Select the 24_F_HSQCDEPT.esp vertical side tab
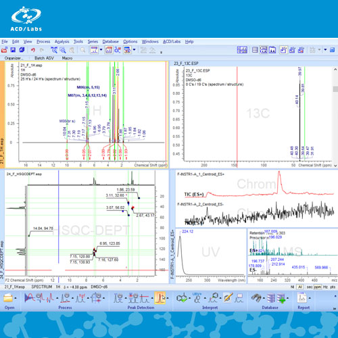Screen dimensions: 338x338 (x=2, y=260)
